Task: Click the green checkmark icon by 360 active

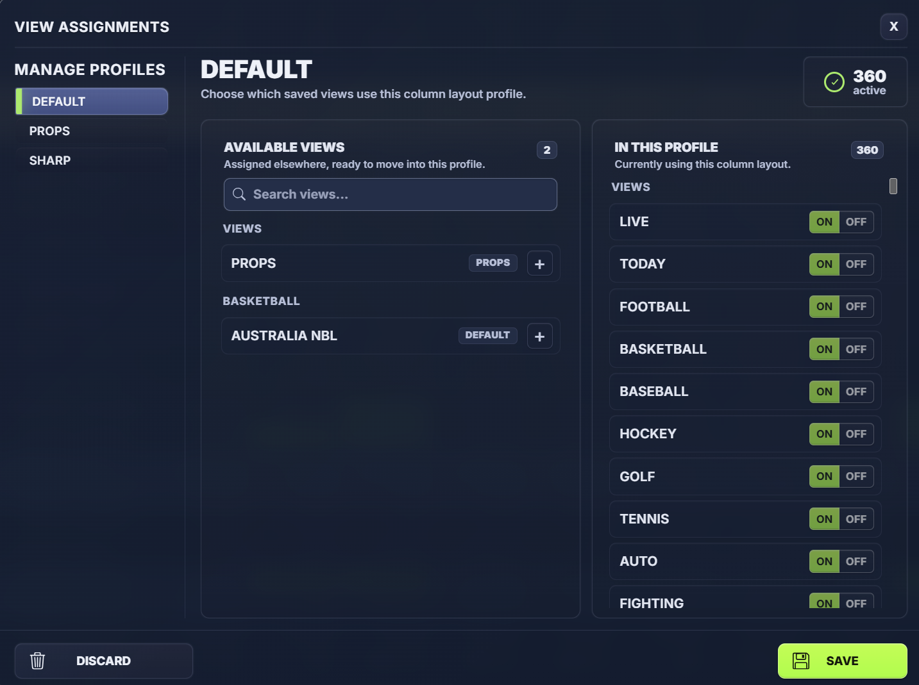Action: pyautogui.click(x=834, y=81)
